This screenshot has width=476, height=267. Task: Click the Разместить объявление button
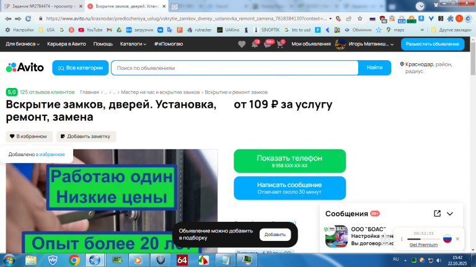click(432, 44)
